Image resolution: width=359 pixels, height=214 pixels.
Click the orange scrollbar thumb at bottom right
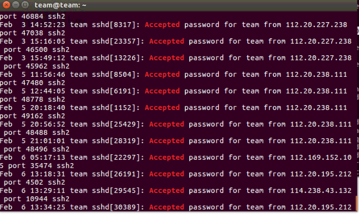coord(357,203)
